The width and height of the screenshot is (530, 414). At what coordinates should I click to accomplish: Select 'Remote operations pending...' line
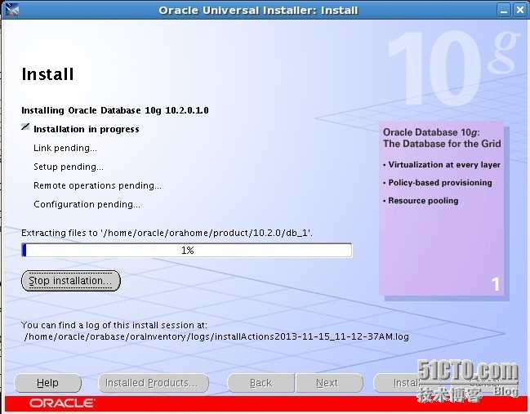[97, 185]
